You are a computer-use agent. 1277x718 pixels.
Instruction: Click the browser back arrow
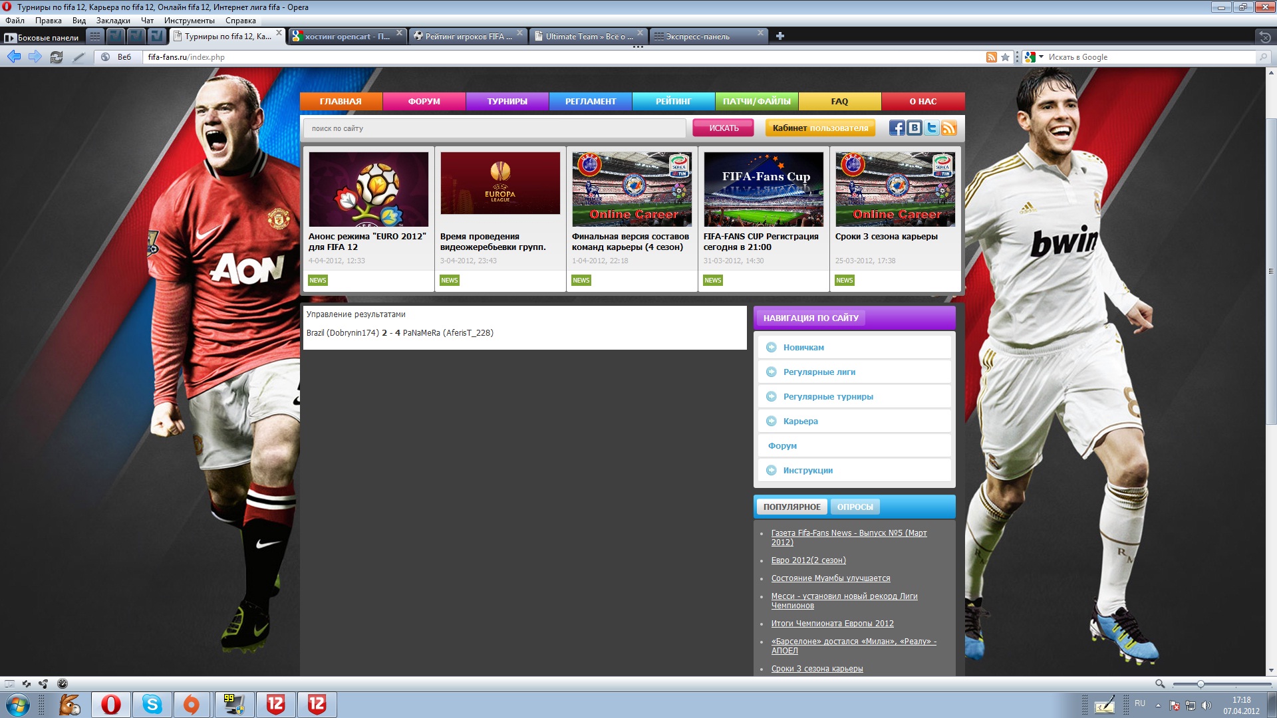tap(14, 57)
